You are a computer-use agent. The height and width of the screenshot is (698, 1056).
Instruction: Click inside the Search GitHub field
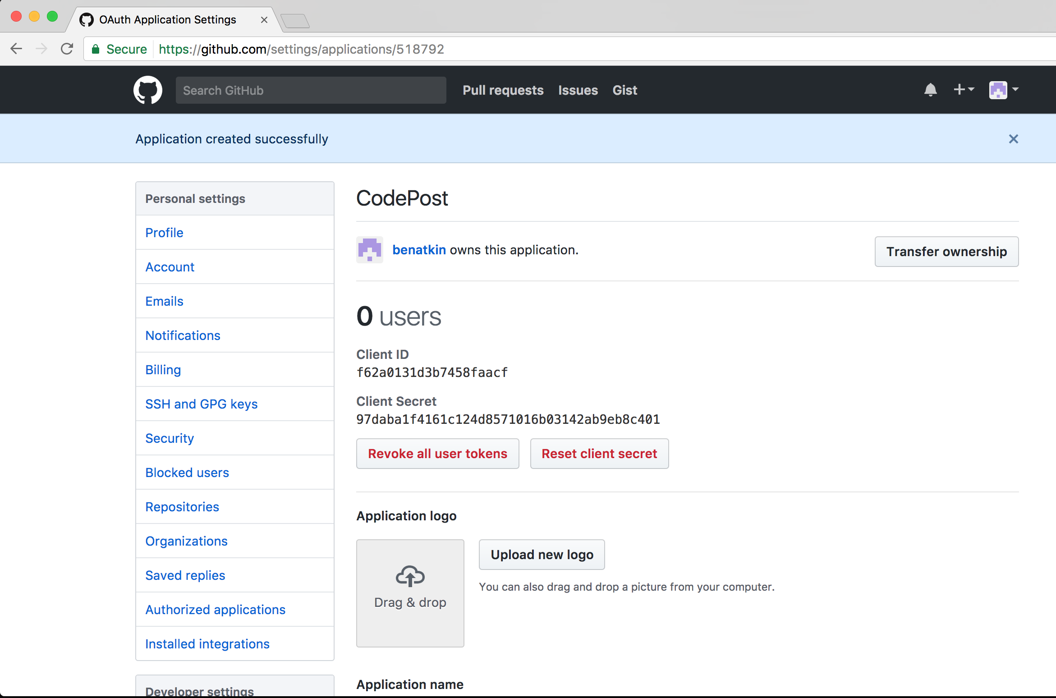point(311,90)
